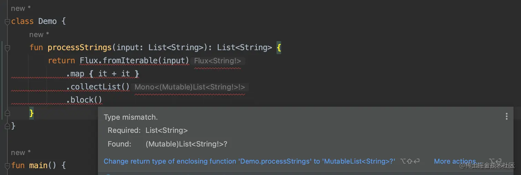Open the three-dot menu in error tooltip
Image resolution: width=521 pixels, height=175 pixels.
(506, 117)
